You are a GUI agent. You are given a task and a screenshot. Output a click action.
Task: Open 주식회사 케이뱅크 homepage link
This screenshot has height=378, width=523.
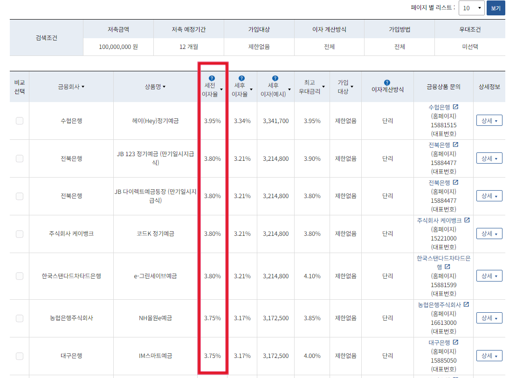pos(439,220)
